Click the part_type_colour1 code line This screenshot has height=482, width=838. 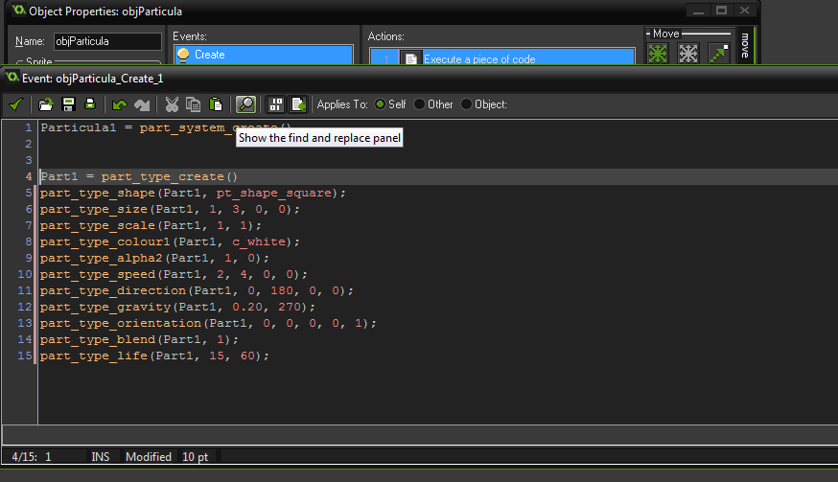170,241
